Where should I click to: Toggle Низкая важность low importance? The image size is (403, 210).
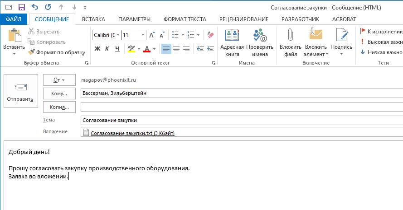click(x=381, y=52)
